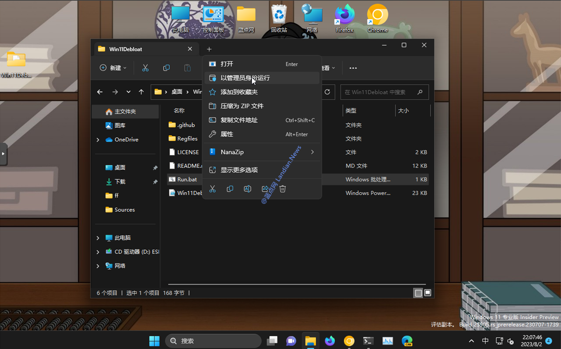This screenshot has height=349, width=561.
Task: Click the delete trash icon in context menu
Action: [283, 189]
